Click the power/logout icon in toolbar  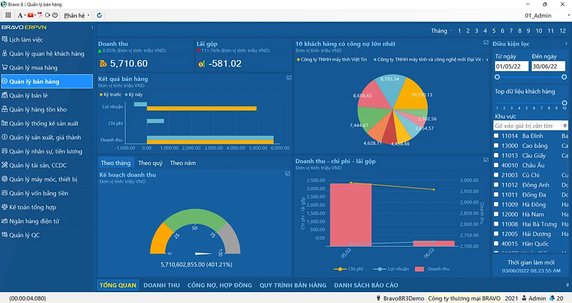(55, 16)
